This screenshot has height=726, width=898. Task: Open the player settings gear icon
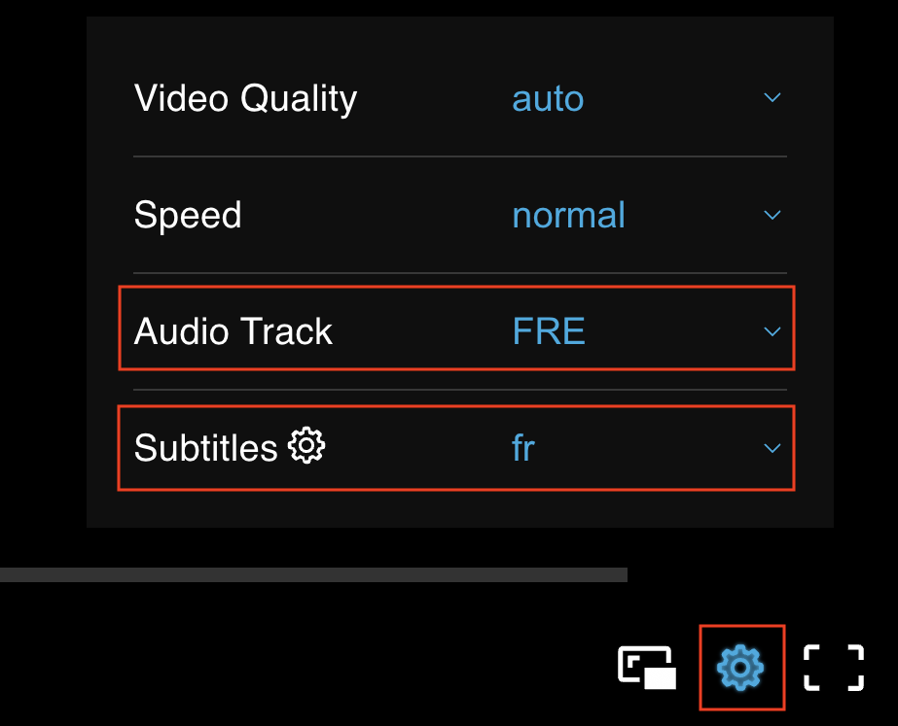point(740,667)
